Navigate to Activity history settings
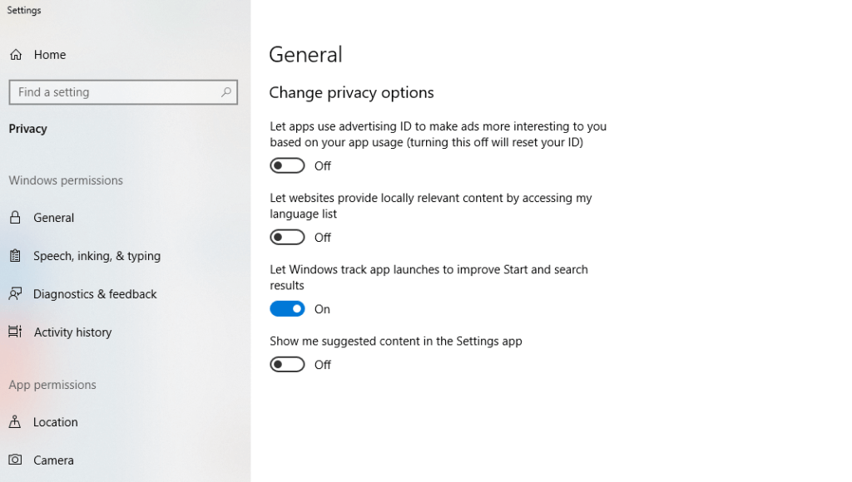Screen dimensions: 852x482 click(72, 332)
